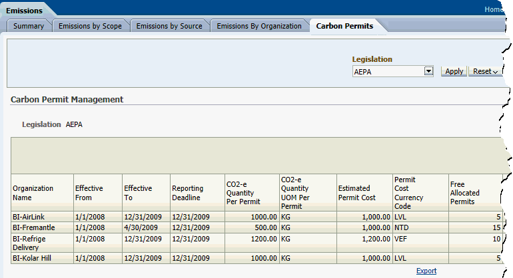Screen dimensions: 513x278
Task: Click the Effective To column header
Action: (147, 193)
